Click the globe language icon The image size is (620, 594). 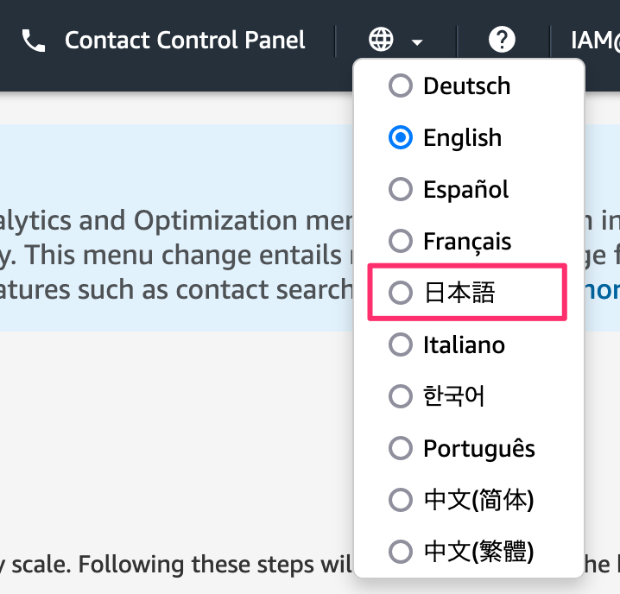click(381, 40)
